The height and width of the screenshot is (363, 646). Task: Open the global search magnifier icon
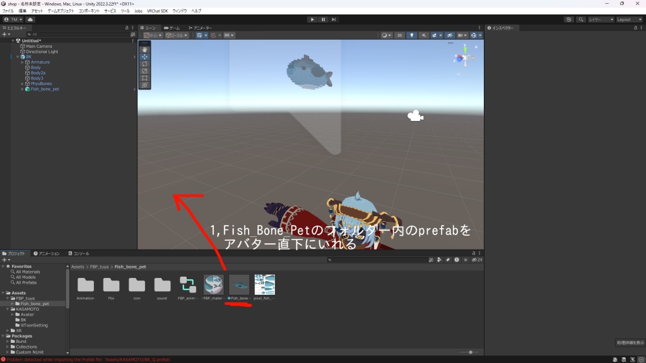click(x=581, y=20)
